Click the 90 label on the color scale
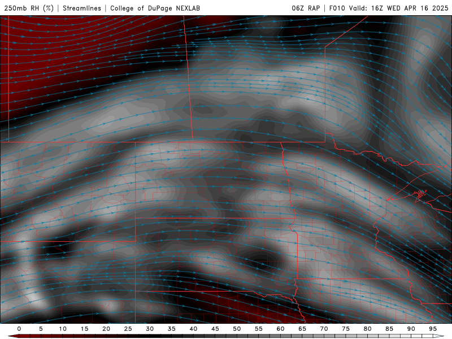 pos(411,329)
